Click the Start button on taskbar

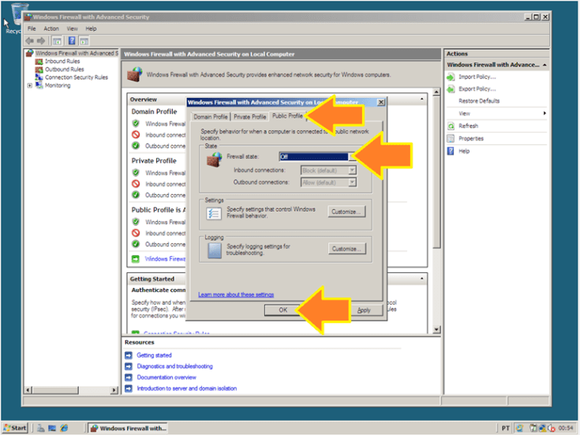[15, 428]
